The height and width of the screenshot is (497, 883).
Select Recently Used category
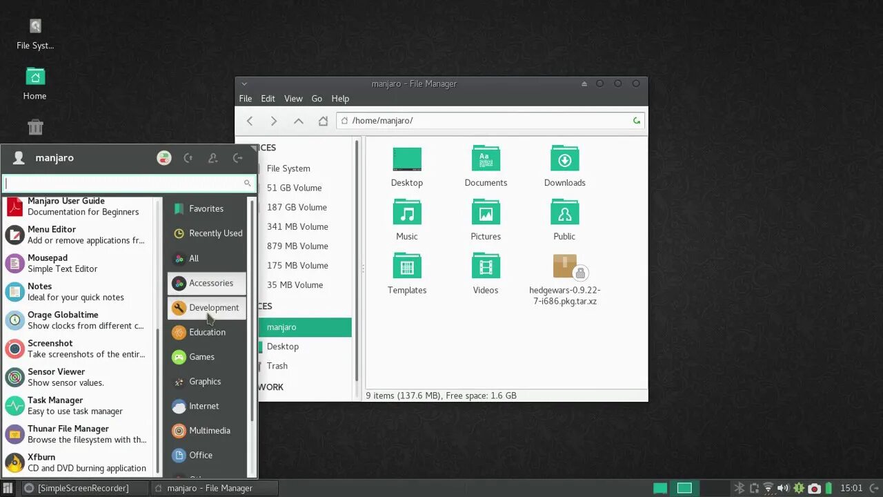click(x=207, y=233)
